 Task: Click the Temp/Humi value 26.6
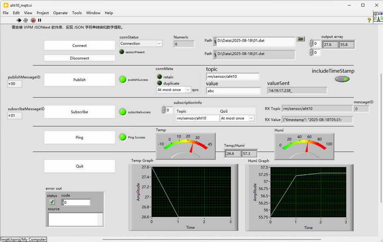[233, 154]
